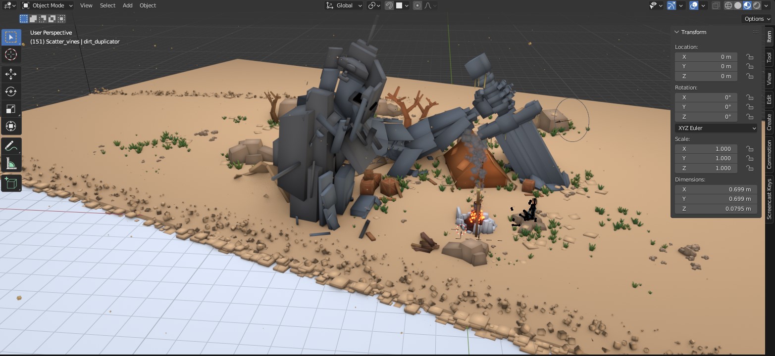775x356 pixels.
Task: Switch to the Commotion sidebar tab
Action: point(769,154)
